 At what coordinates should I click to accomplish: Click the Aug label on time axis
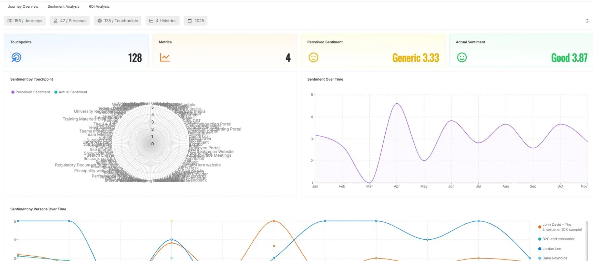point(506,186)
